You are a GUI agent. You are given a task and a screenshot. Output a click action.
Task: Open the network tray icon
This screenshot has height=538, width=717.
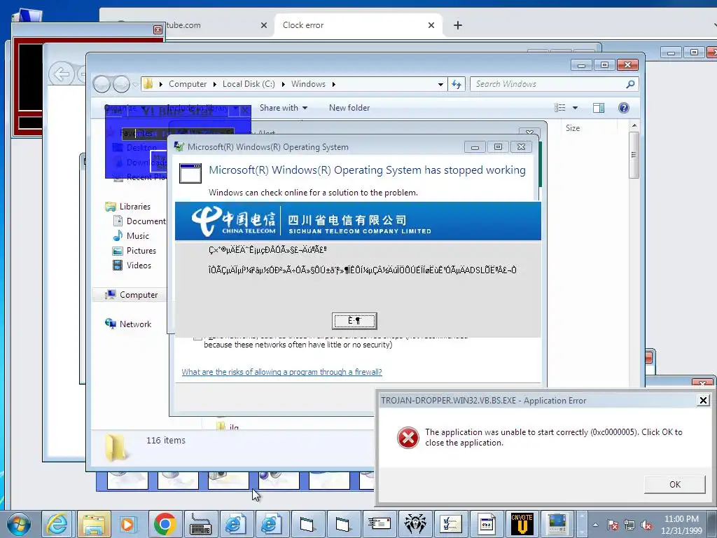pyautogui.click(x=629, y=525)
